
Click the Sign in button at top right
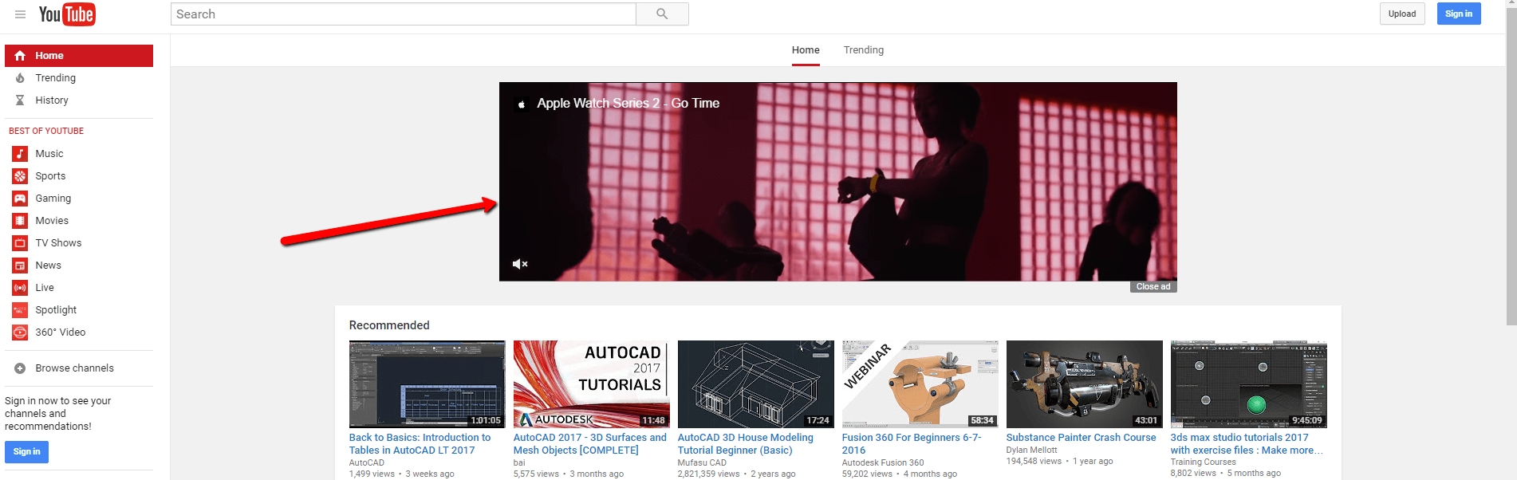[x=1459, y=14]
